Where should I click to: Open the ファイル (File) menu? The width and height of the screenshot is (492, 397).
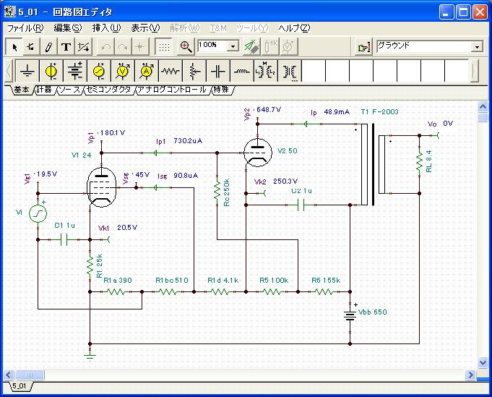[25, 27]
